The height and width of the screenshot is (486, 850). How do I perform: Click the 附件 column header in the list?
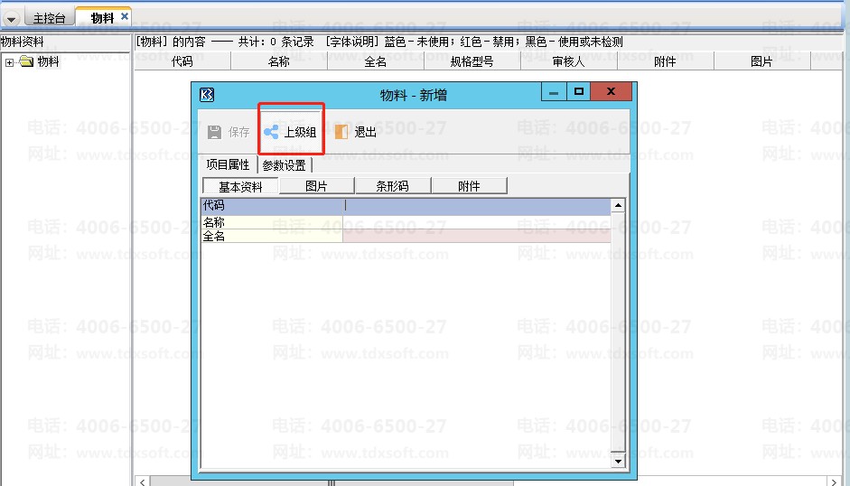[665, 61]
